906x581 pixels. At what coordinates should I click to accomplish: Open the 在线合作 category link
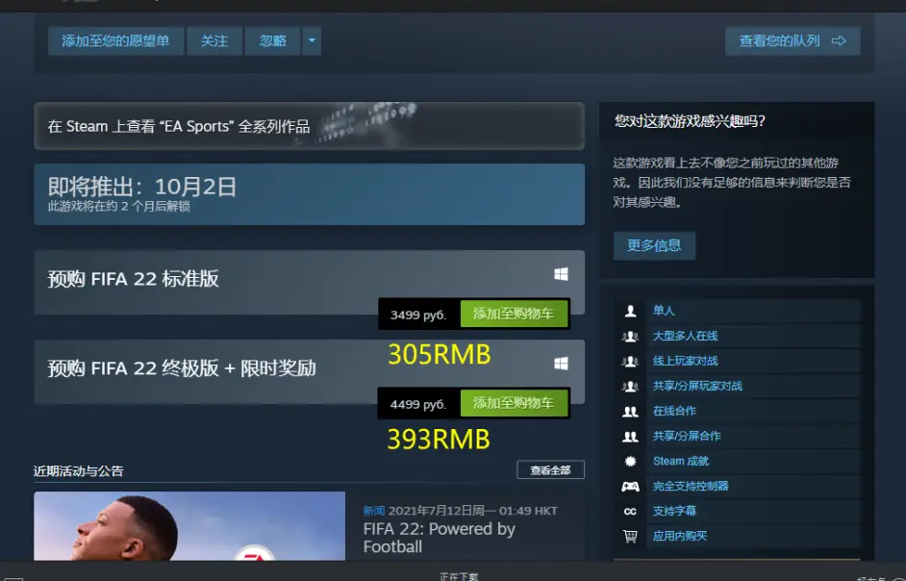[674, 411]
